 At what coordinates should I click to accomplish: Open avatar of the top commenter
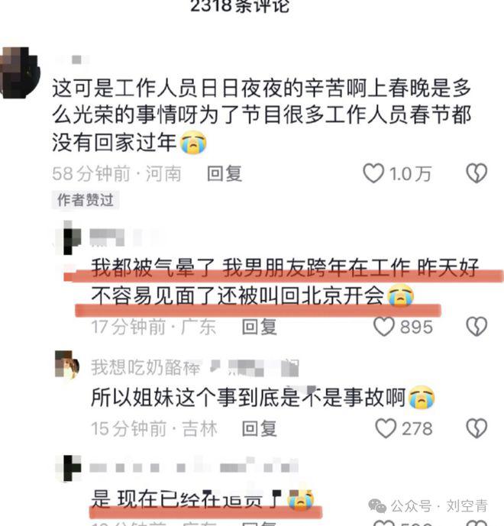pos(20,73)
